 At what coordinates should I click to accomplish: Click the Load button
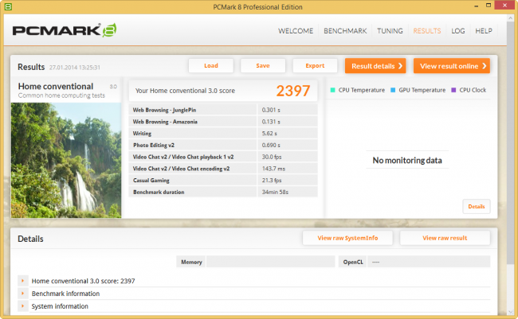click(x=210, y=66)
